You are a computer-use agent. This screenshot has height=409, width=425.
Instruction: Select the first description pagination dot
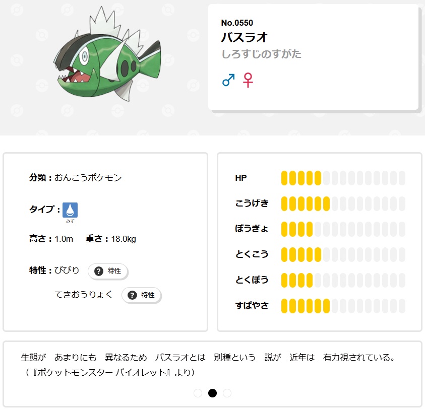[198, 393]
